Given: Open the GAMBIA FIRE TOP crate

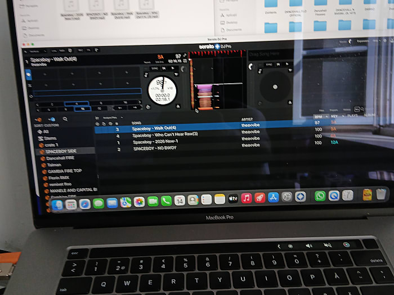Looking at the screenshot, I should [x=62, y=171].
